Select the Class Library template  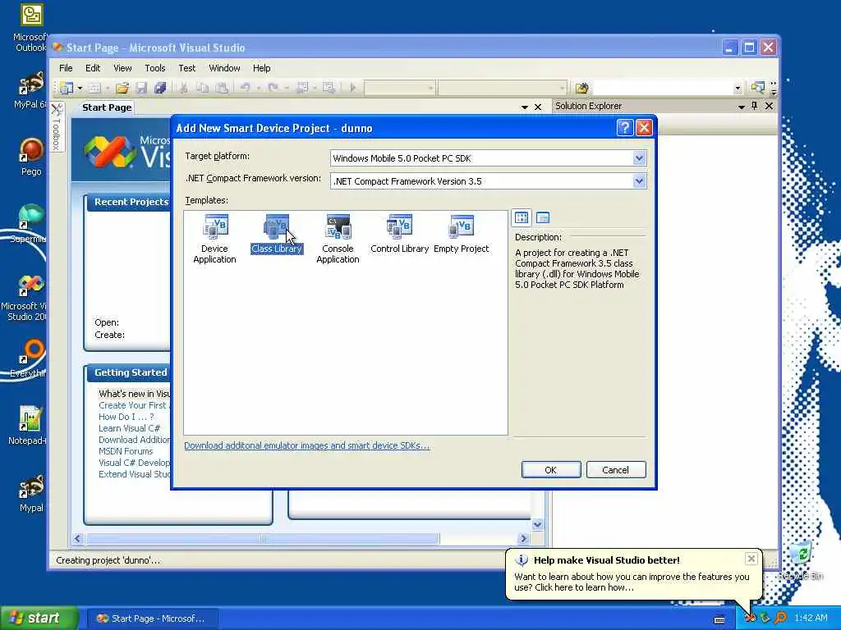click(x=277, y=234)
